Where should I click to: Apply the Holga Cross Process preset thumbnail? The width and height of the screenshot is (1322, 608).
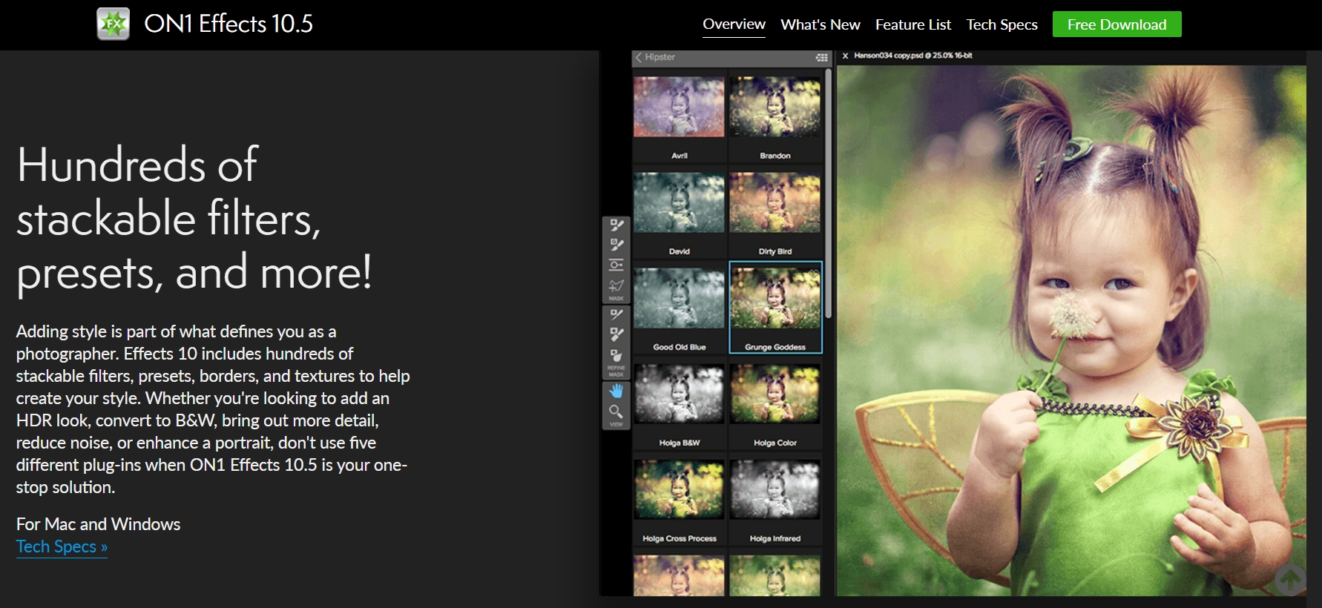click(x=679, y=489)
